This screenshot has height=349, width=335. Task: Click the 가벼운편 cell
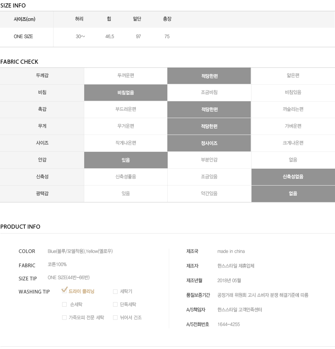[x=293, y=126]
